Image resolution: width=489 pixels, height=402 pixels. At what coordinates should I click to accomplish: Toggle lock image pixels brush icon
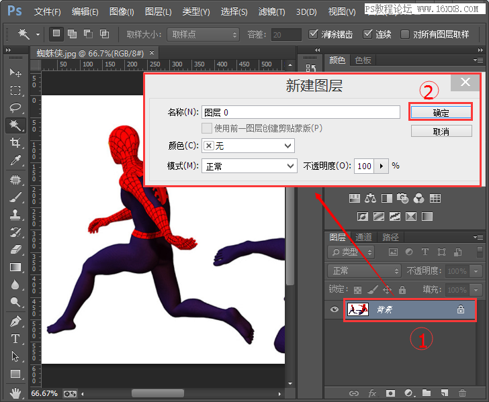click(x=372, y=290)
